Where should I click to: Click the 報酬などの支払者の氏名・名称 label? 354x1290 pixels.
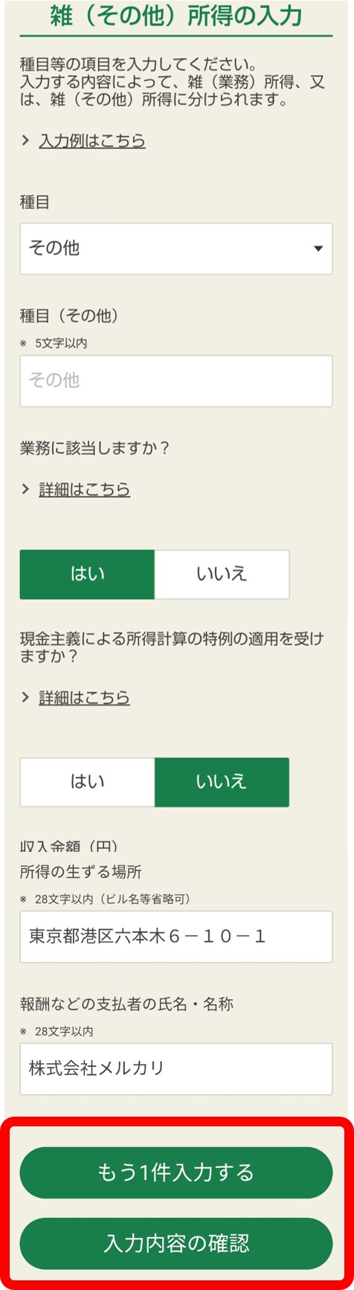[126, 1004]
